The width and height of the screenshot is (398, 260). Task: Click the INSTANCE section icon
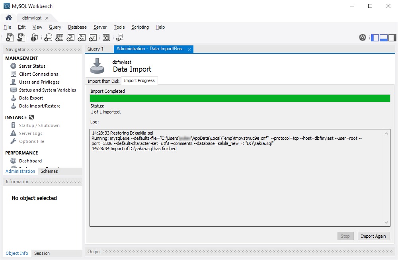(31, 117)
